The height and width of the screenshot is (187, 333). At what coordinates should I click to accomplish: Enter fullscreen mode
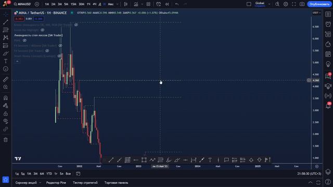click(x=293, y=4)
